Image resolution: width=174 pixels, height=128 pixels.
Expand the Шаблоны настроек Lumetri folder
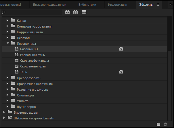(x=4, y=118)
